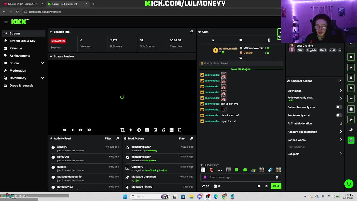Click the more emotes ellipsis
357x201 pixels.
[x=220, y=170]
